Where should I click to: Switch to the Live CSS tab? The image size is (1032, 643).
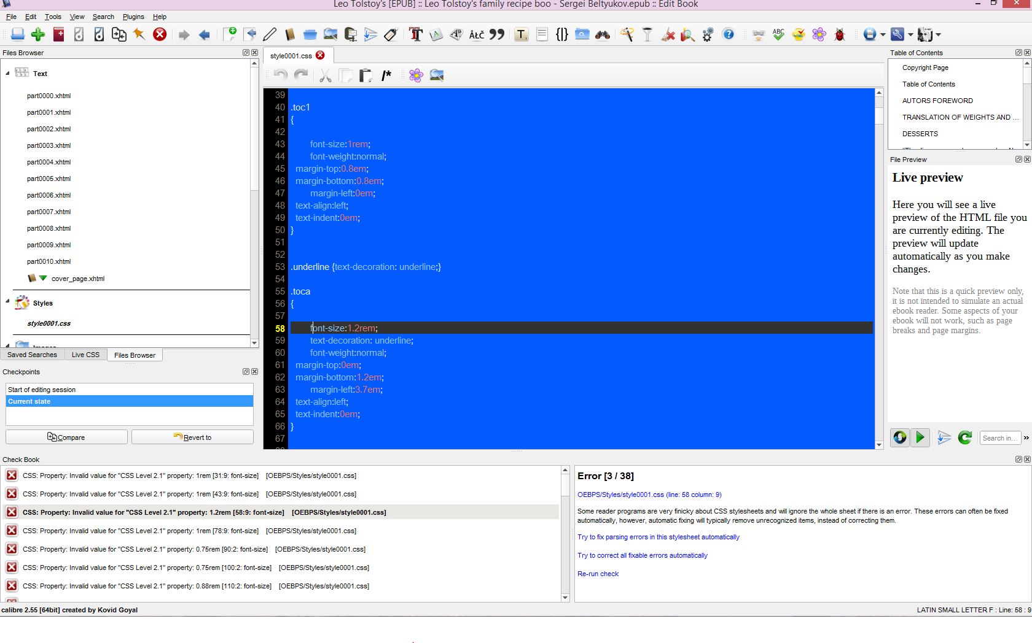coord(85,355)
